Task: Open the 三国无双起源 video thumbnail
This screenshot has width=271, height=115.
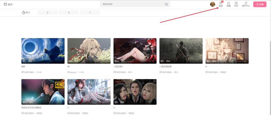Action: [x=181, y=51]
